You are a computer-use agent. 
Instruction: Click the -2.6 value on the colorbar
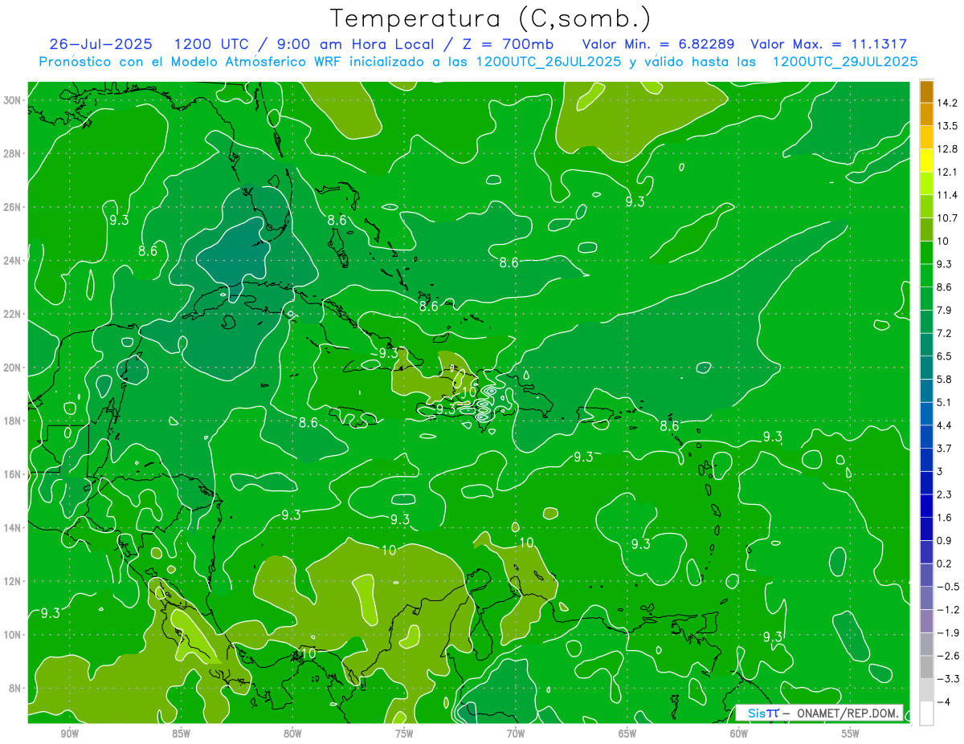pyautogui.click(x=948, y=656)
